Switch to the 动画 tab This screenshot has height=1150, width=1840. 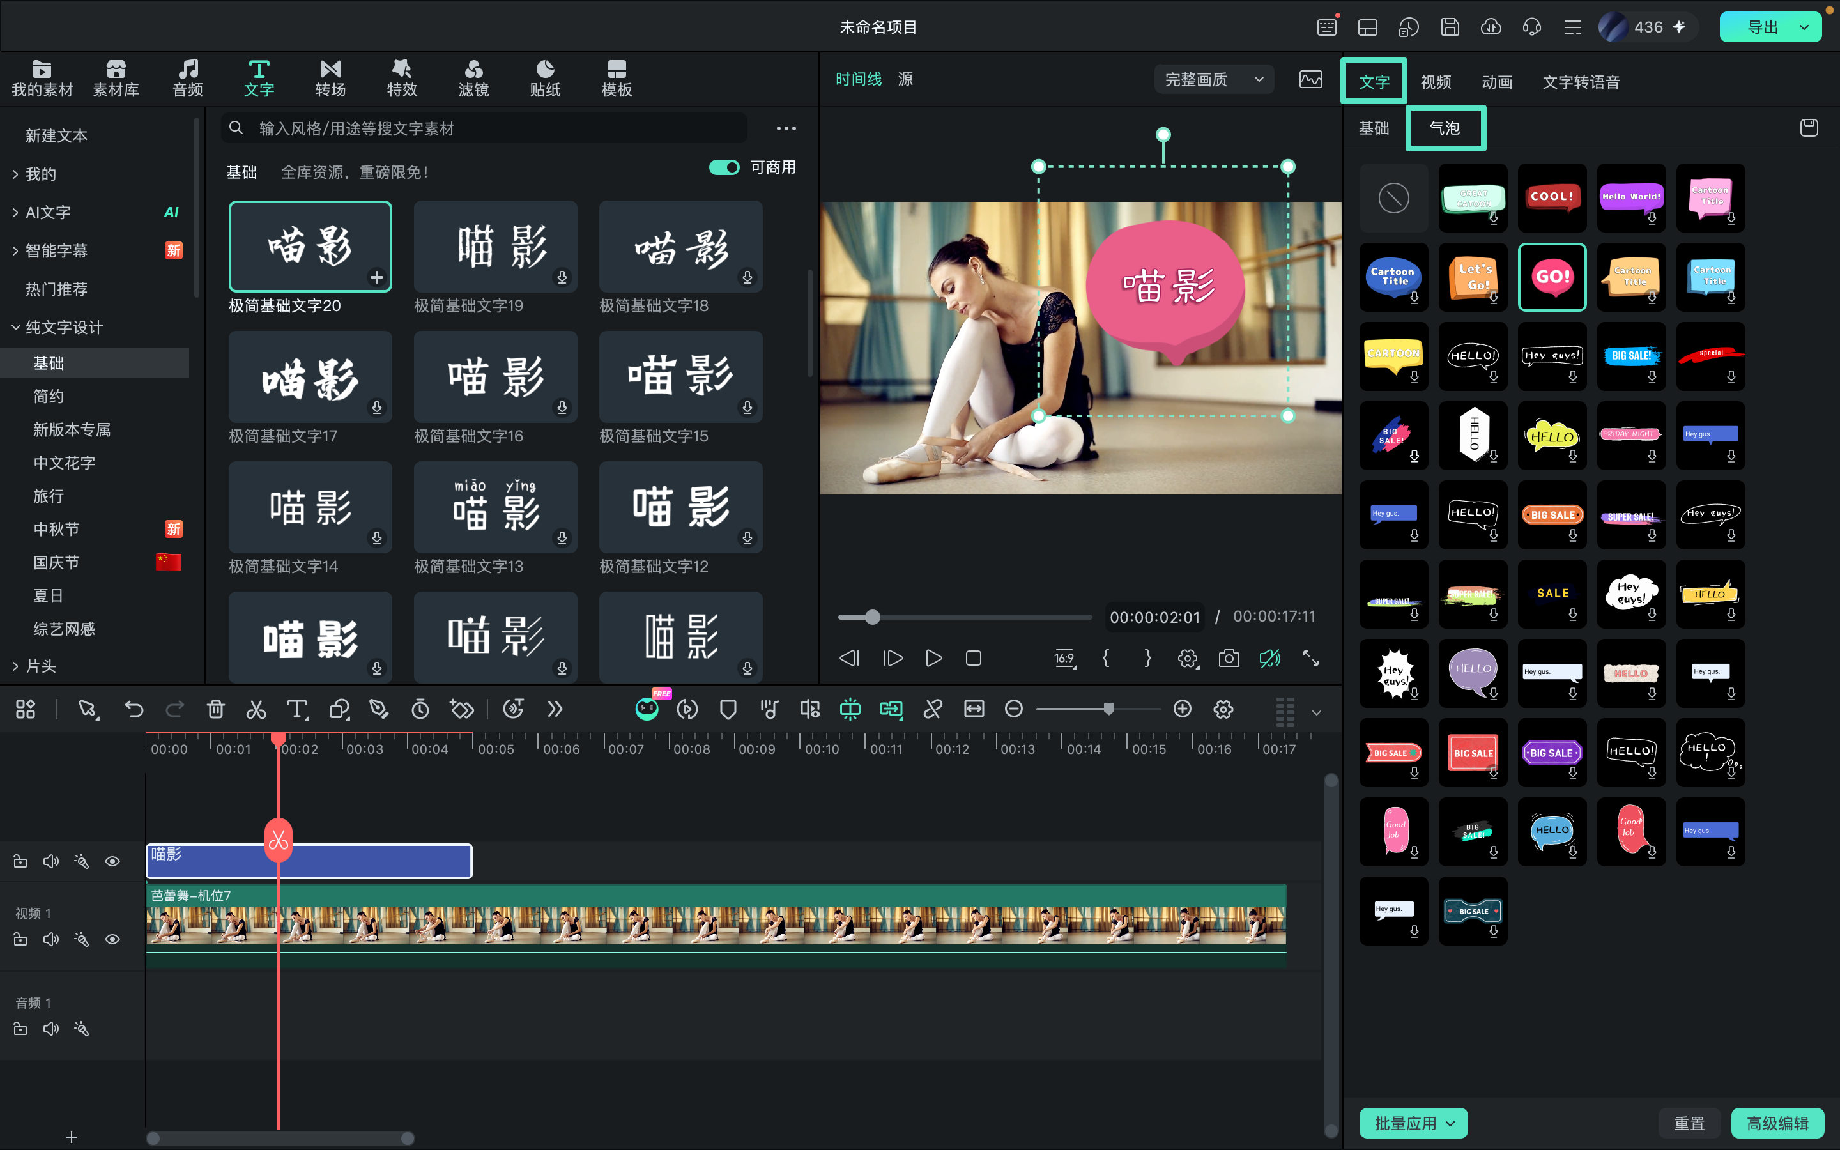pyautogui.click(x=1496, y=82)
